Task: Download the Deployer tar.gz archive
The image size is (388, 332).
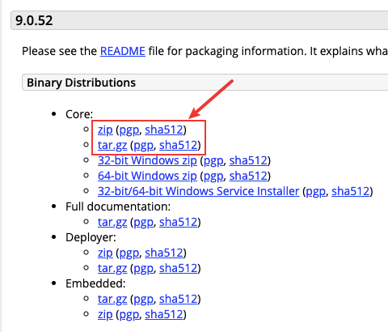Action: [112, 268]
